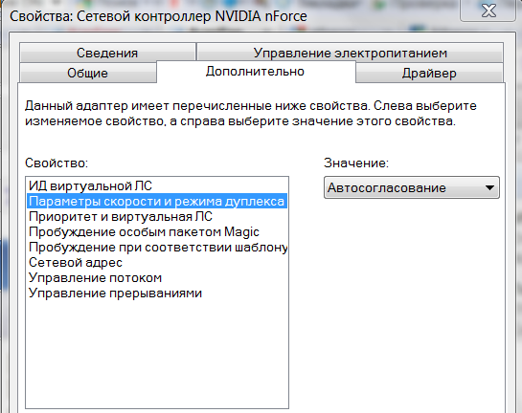Open the Управление электропитанием tab

[x=350, y=53]
